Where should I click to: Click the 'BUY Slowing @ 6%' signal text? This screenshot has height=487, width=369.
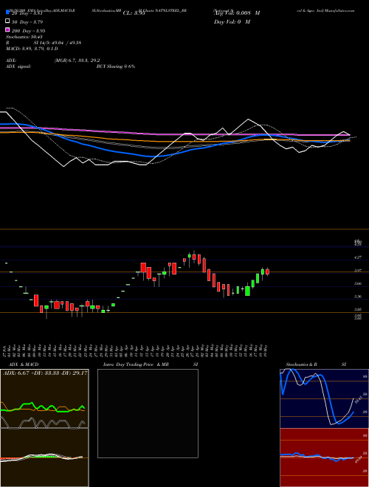116,66
